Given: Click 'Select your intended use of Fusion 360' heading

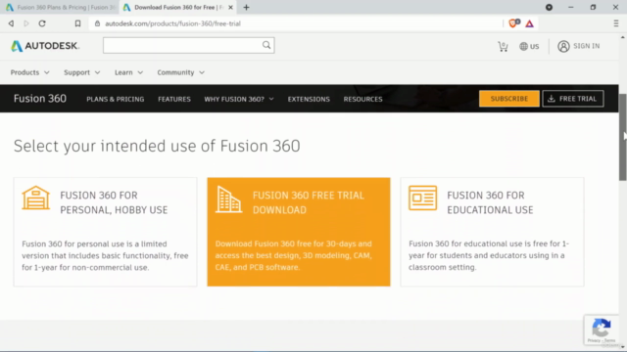Looking at the screenshot, I should click(x=157, y=146).
